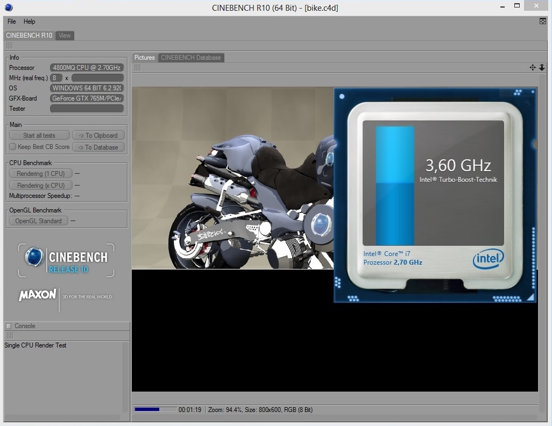This screenshot has height=426, width=552.
Task: Click the empty Tester field
Action: pyautogui.click(x=87, y=109)
